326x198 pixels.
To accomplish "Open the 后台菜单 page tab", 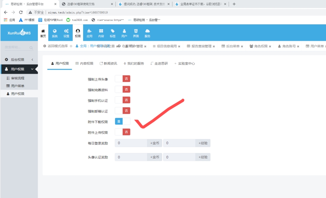I will coord(230,46).
